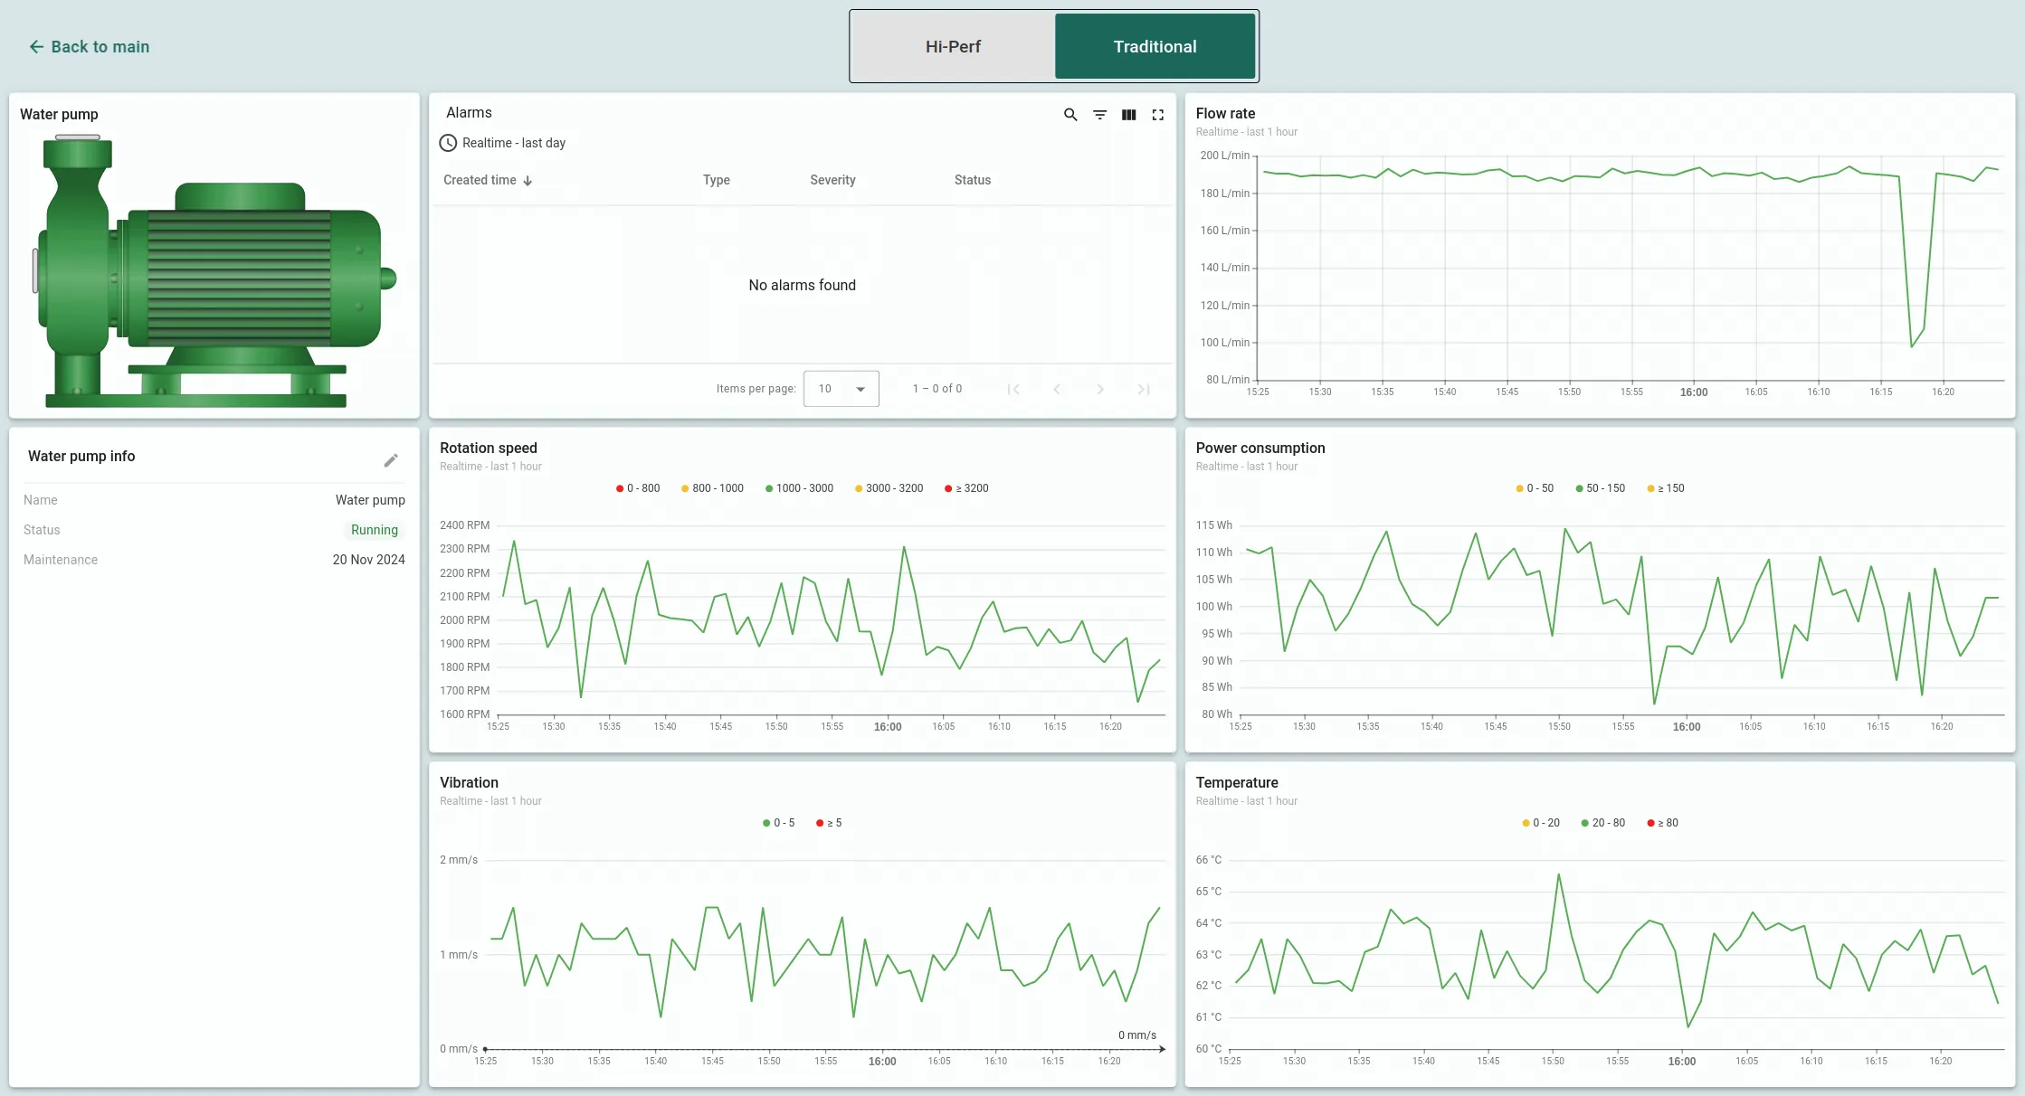Open alarms column selection icon

tap(1128, 115)
